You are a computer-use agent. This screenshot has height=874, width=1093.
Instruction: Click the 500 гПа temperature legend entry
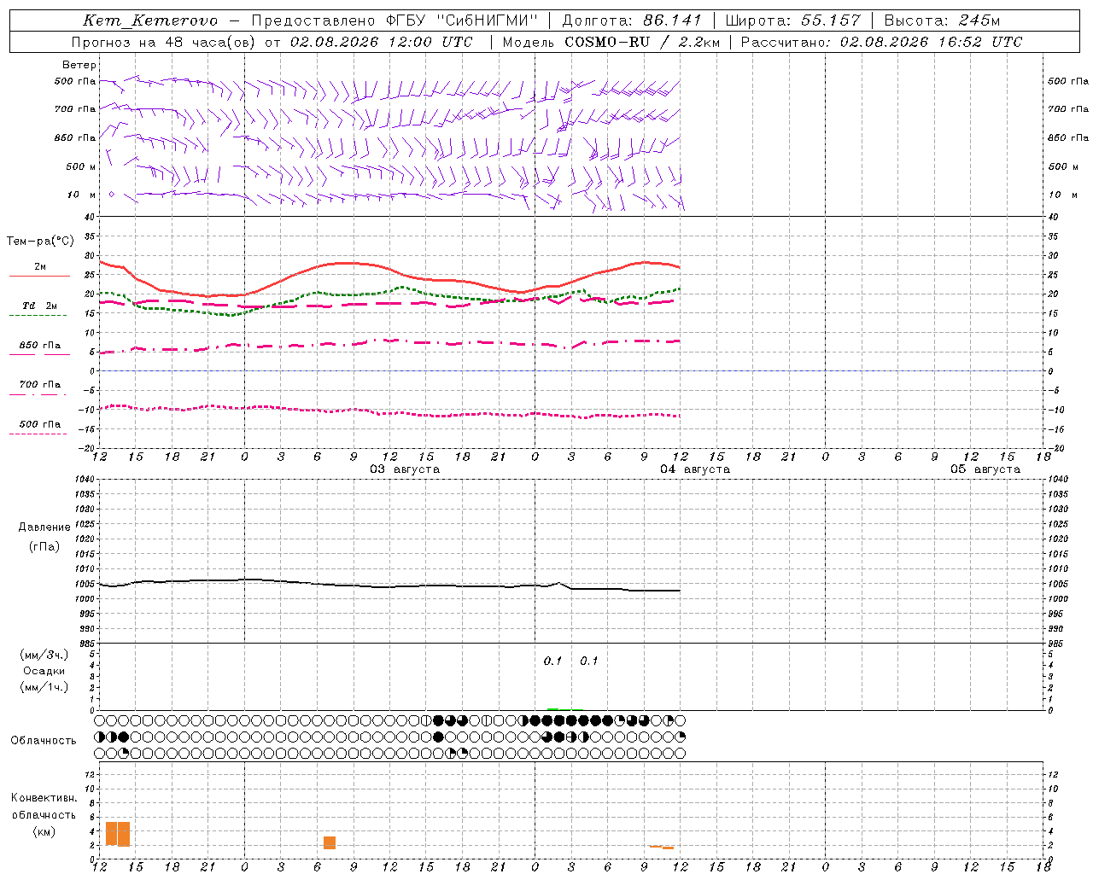point(39,424)
